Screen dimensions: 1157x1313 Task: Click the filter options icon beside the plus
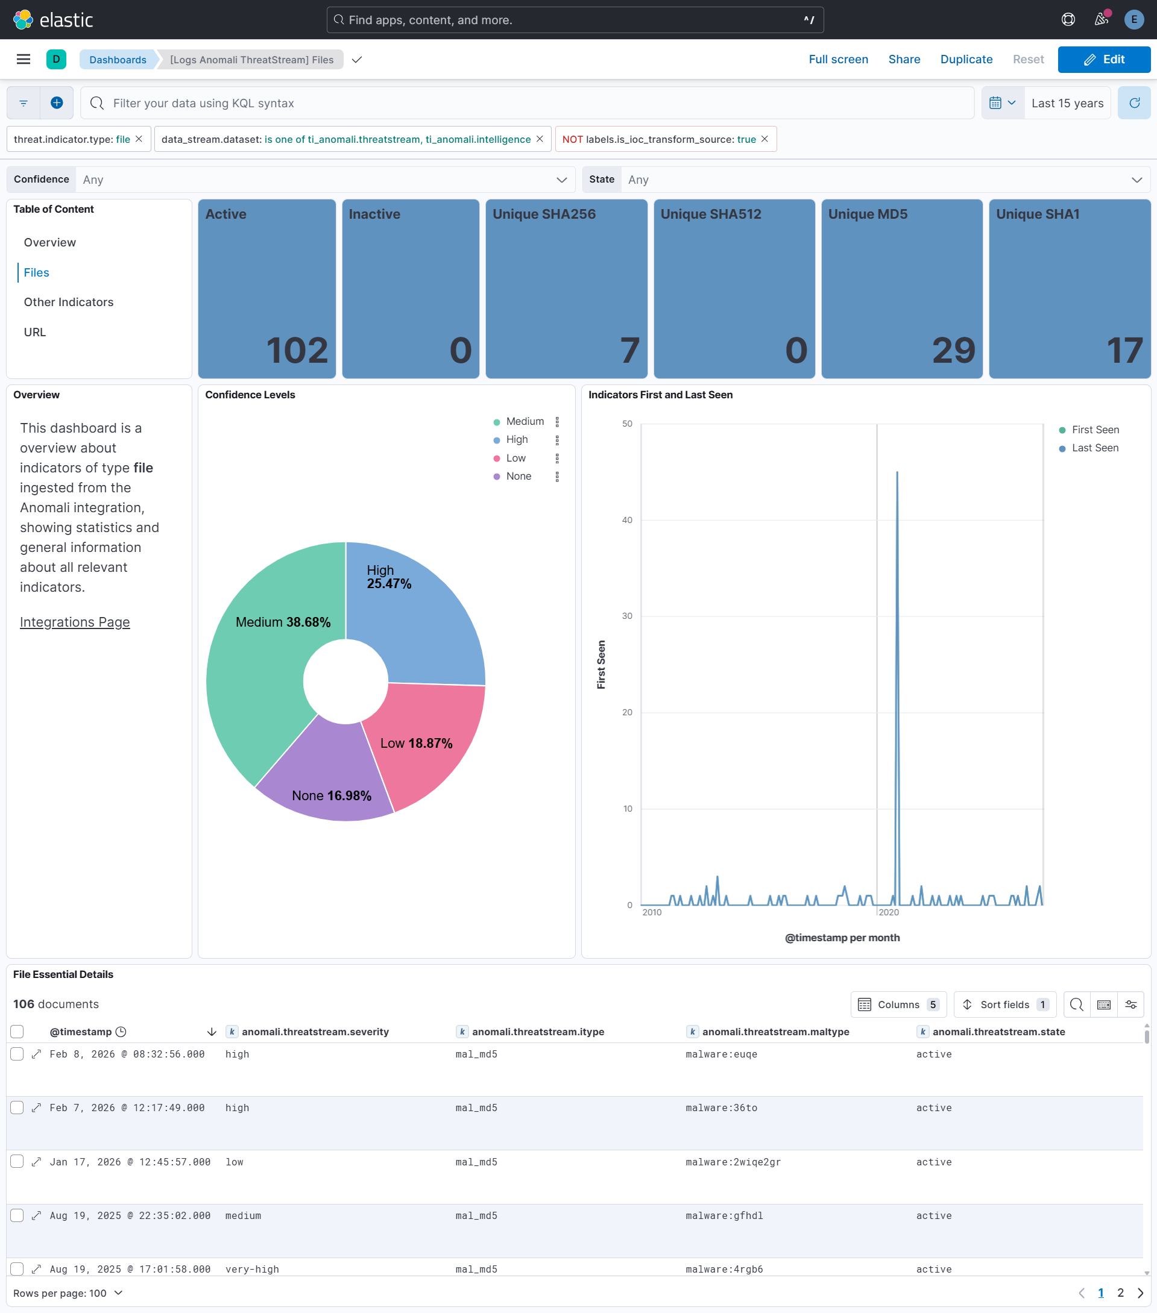point(23,103)
